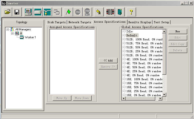Collapse the manager A tree node
The width and height of the screenshot is (194, 119).
pyautogui.click(x=12, y=33)
